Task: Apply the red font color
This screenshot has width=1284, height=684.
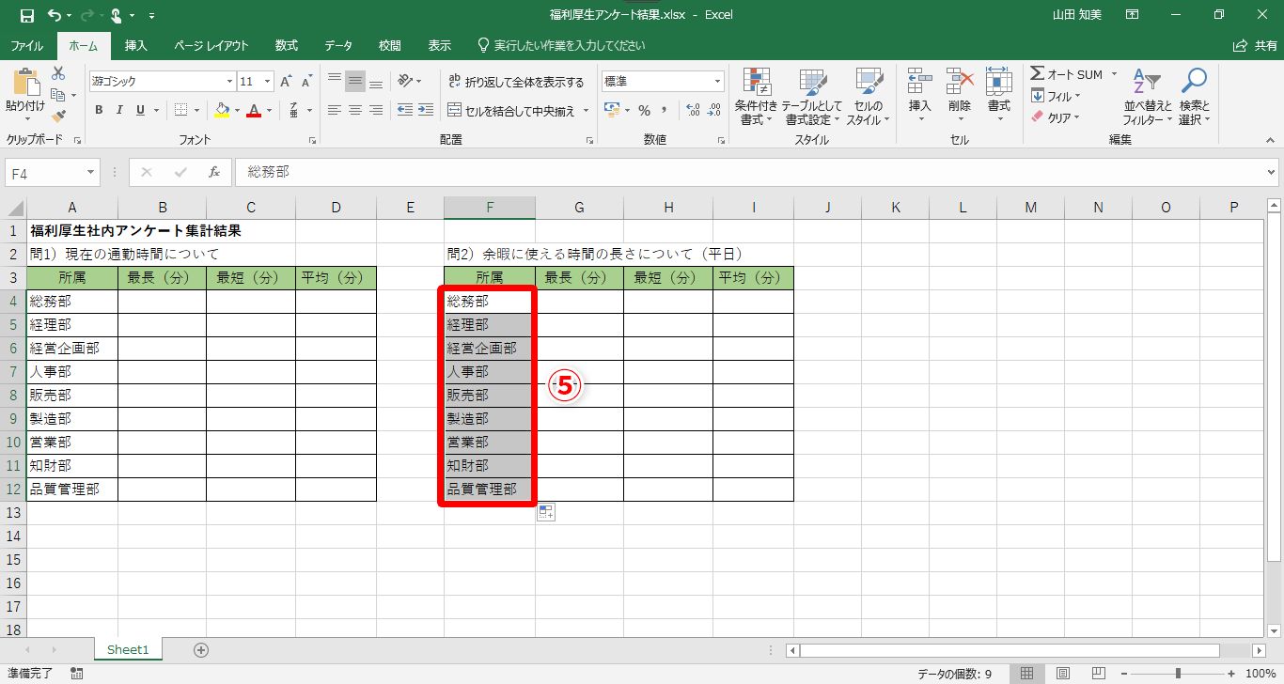Action: coord(253,110)
